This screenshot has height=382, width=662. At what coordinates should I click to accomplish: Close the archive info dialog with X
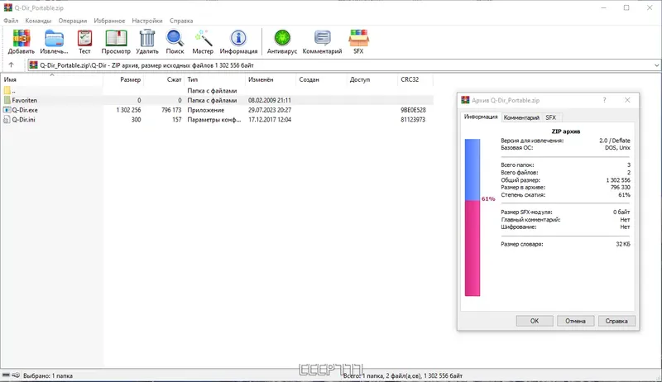click(627, 100)
